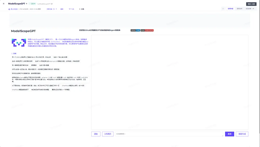Open the Arxiv 2304.14178 badge
260x147 pixels.
click(x=147, y=30)
